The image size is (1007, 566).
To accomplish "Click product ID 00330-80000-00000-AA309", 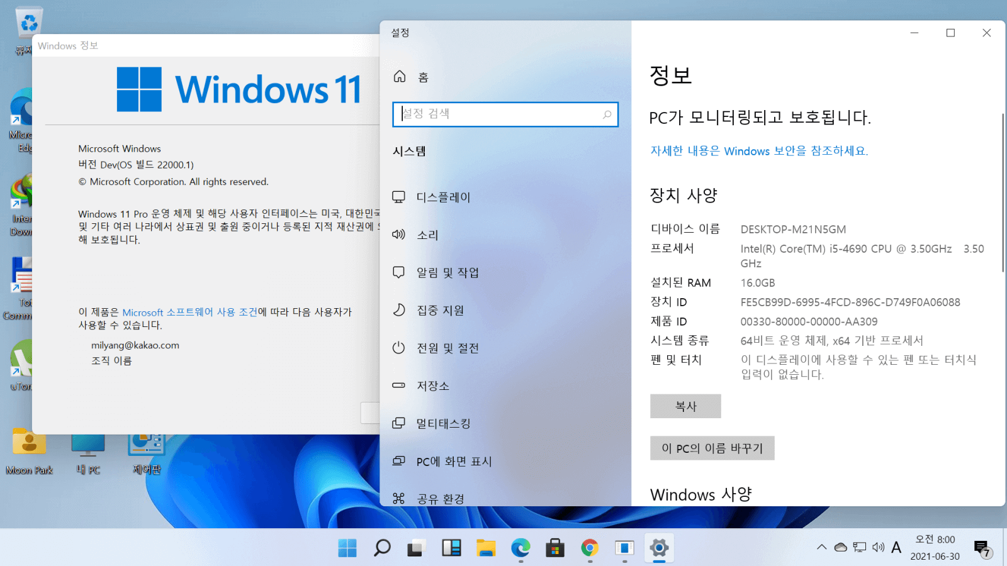I will point(809,321).
